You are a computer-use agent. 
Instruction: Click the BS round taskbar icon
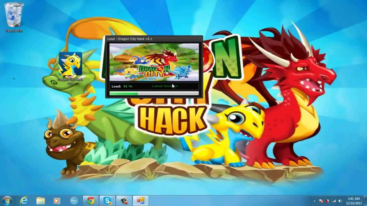coord(74,201)
